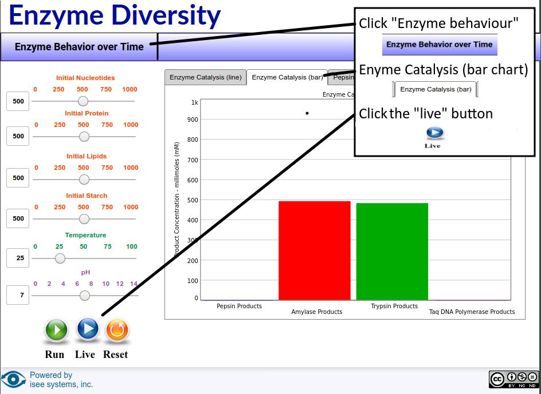The height and width of the screenshot is (394, 541).
Task: Click the Initial Protein slider knob
Action: click(84, 137)
